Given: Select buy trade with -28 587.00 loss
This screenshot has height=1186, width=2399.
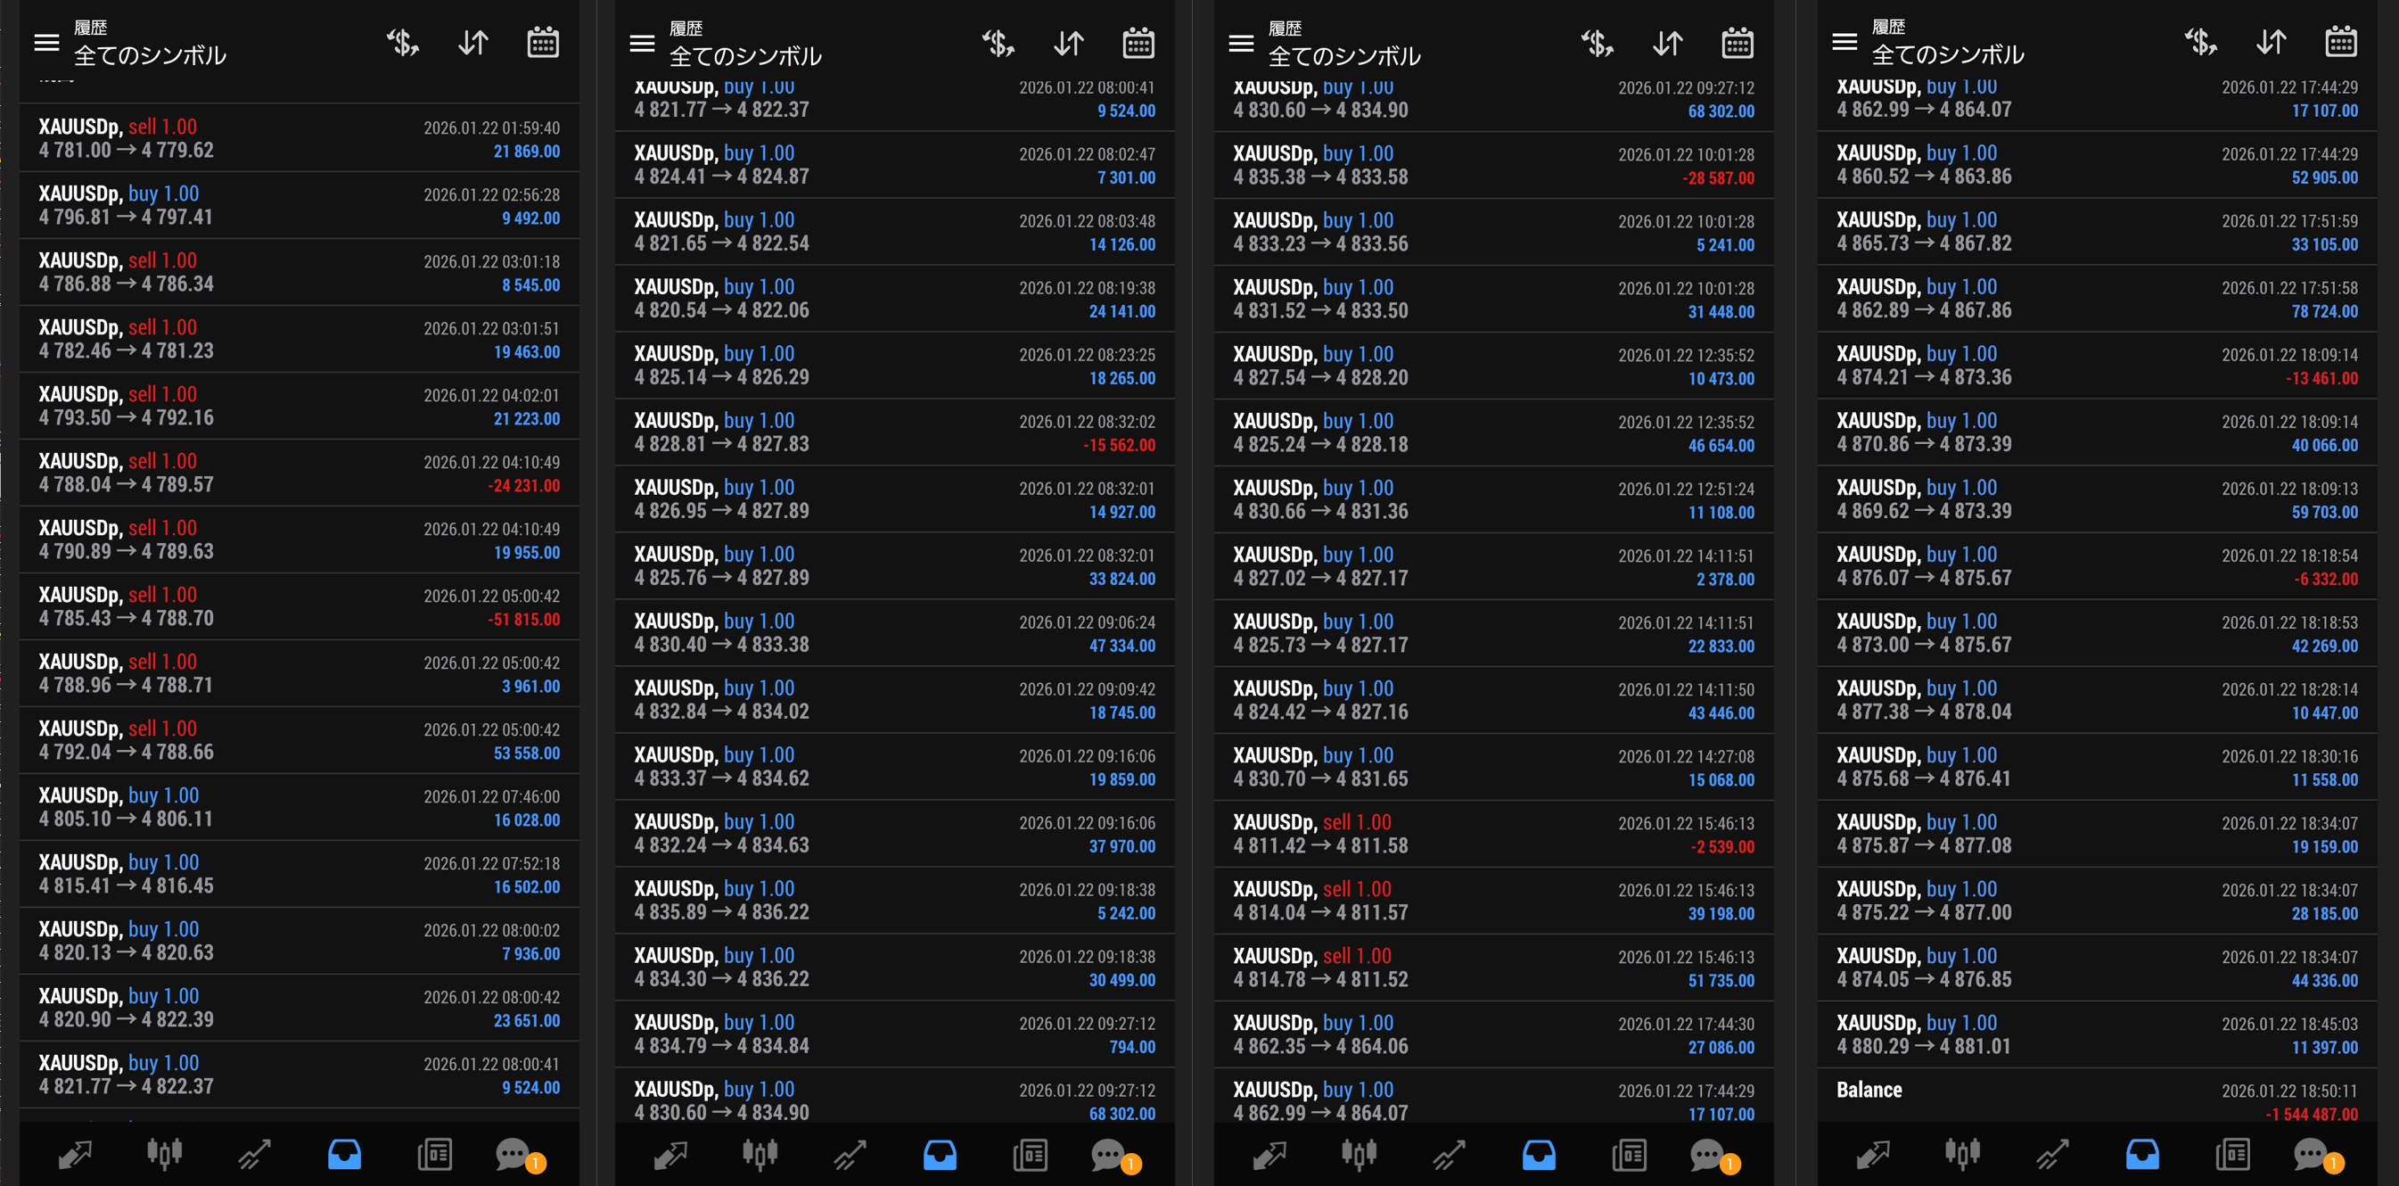Looking at the screenshot, I should (x=1492, y=165).
